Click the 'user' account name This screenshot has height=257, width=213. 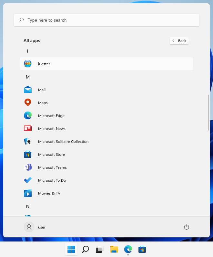coord(42,227)
